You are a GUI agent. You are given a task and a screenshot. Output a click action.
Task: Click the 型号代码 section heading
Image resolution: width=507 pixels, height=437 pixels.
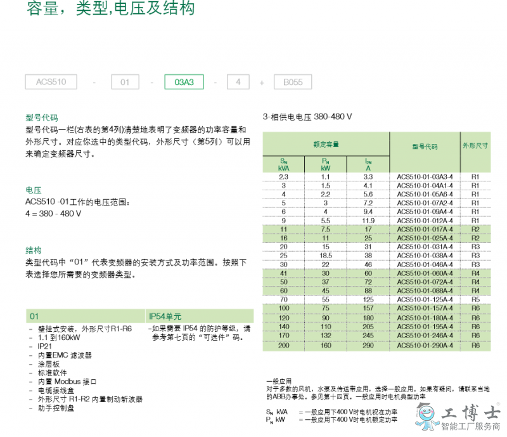42,118
